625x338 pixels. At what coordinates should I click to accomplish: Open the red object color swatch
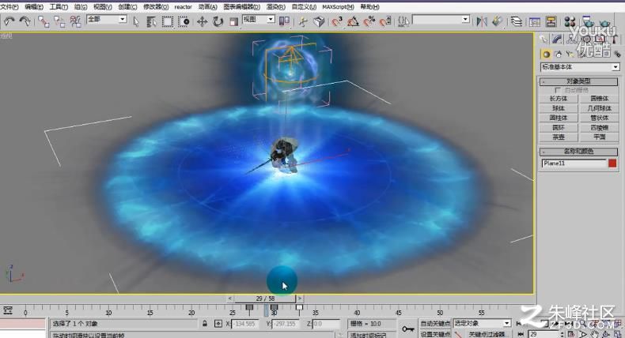tap(612, 163)
